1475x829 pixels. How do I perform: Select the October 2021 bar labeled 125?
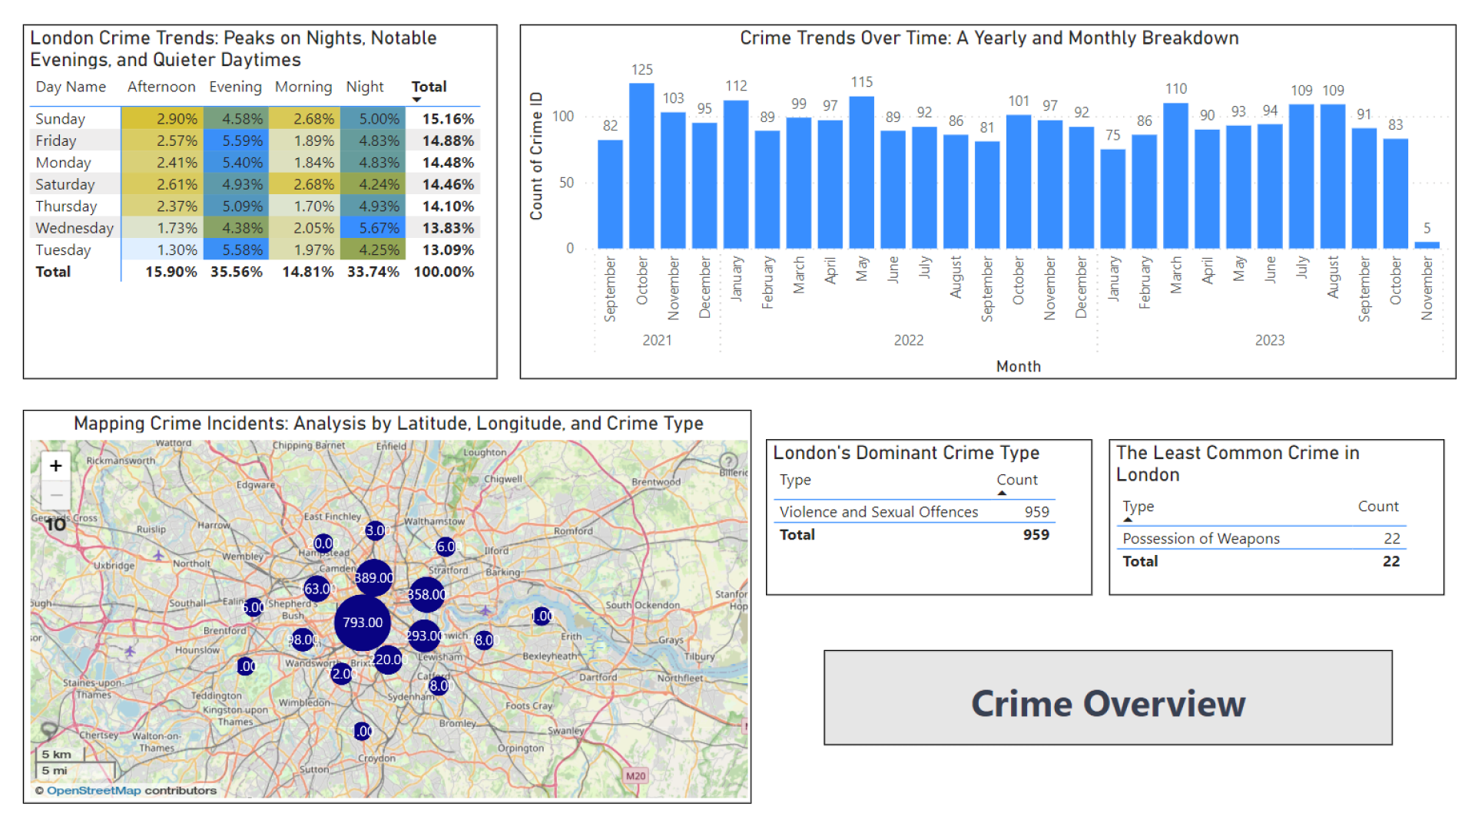(x=641, y=165)
